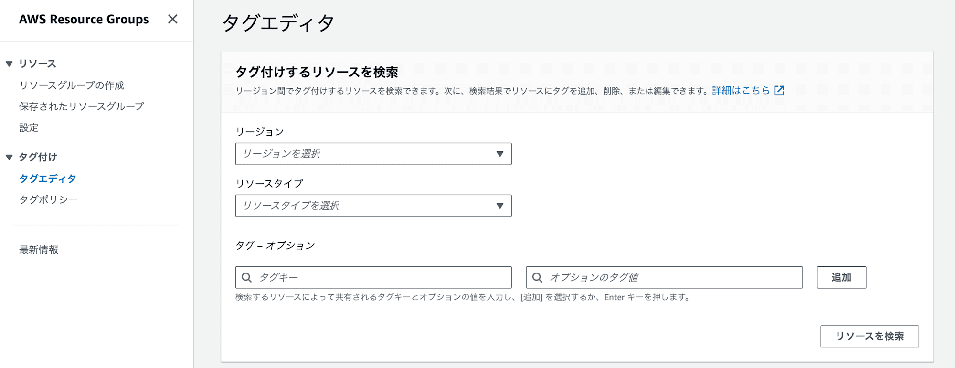The image size is (955, 368).
Task: Open the リージョンを選択 dropdown
Action: [x=373, y=154]
